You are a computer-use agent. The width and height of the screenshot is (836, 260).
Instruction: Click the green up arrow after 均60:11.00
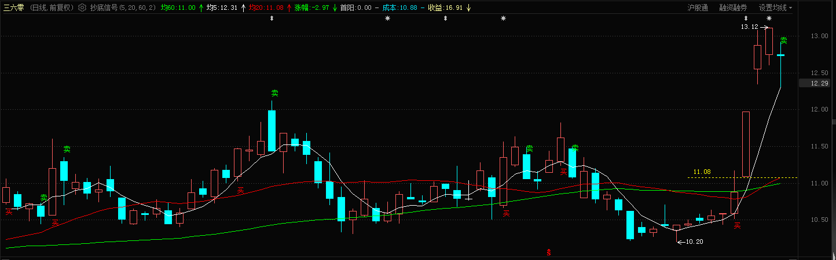(x=201, y=8)
